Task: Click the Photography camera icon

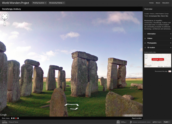Action: point(145,43)
